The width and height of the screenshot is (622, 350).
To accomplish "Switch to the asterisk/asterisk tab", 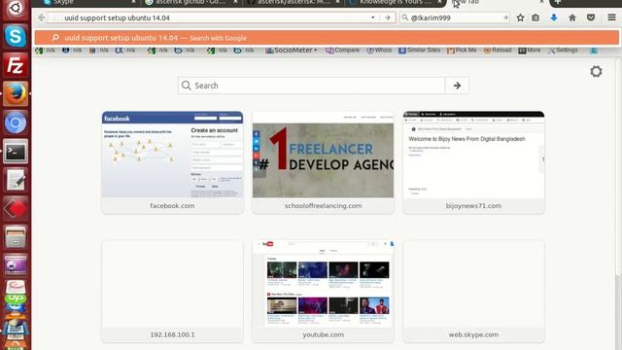I will 293,2.
